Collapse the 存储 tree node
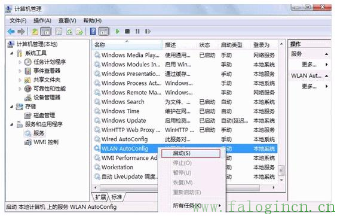 click(12, 107)
